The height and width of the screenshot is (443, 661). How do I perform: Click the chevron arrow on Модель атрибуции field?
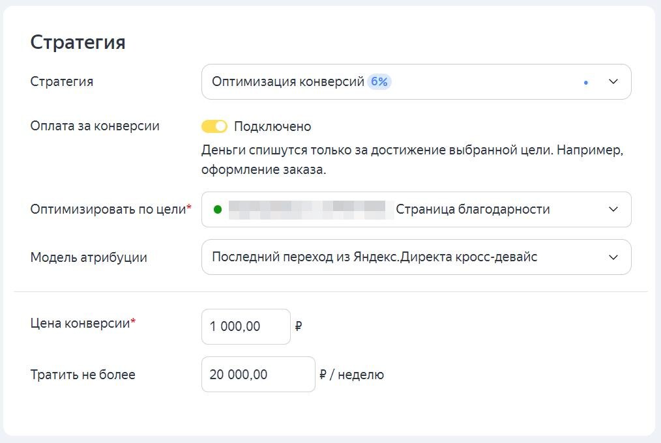(x=612, y=257)
